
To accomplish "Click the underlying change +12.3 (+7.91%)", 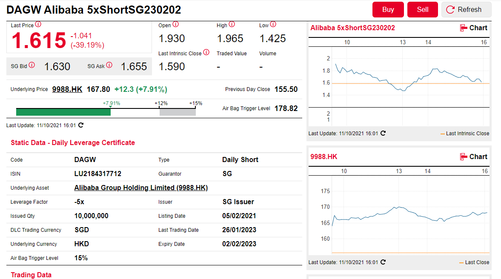I will 141,89.
